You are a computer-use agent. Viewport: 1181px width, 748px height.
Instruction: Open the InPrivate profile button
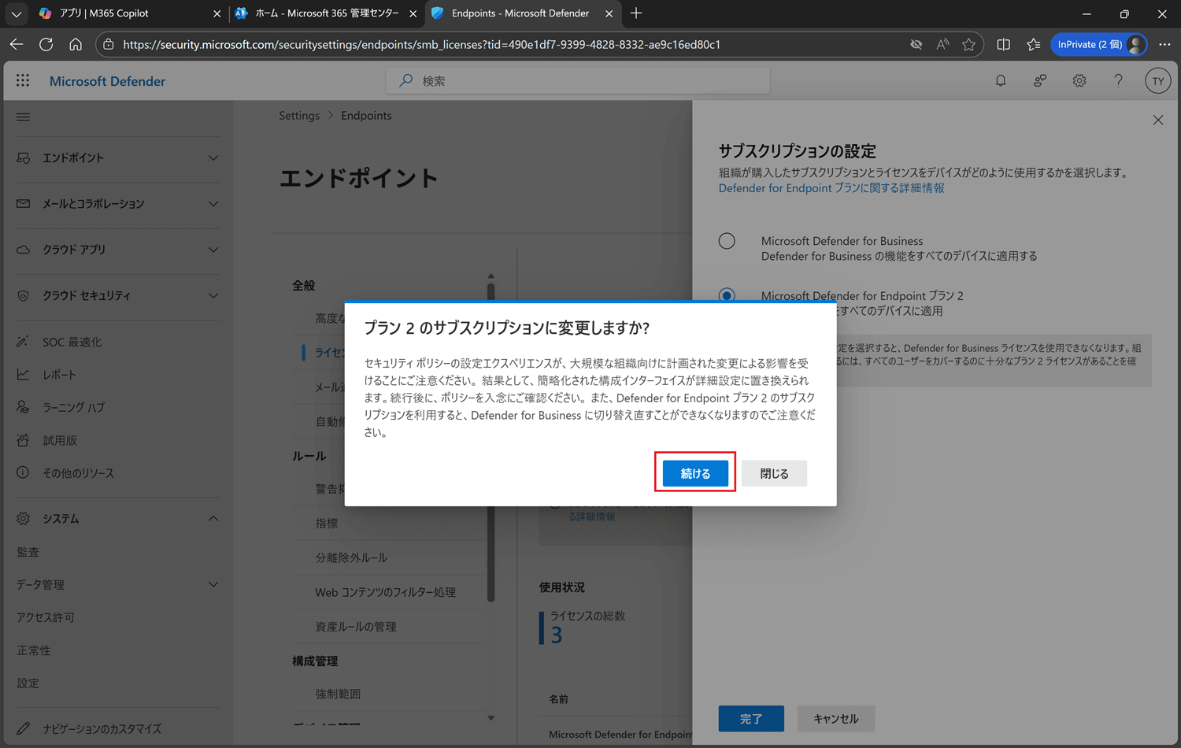pos(1099,44)
